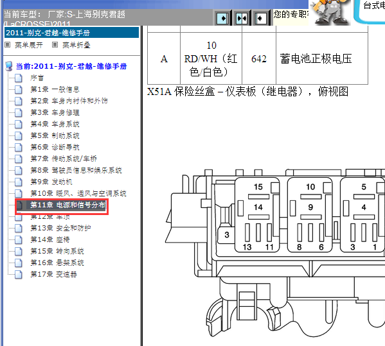This screenshot has width=385, height=346.
Task: Click table cell RD/WH（红色/白色）
Action: pos(211,59)
